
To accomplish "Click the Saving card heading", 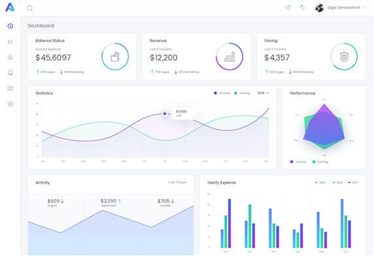I will click(271, 41).
